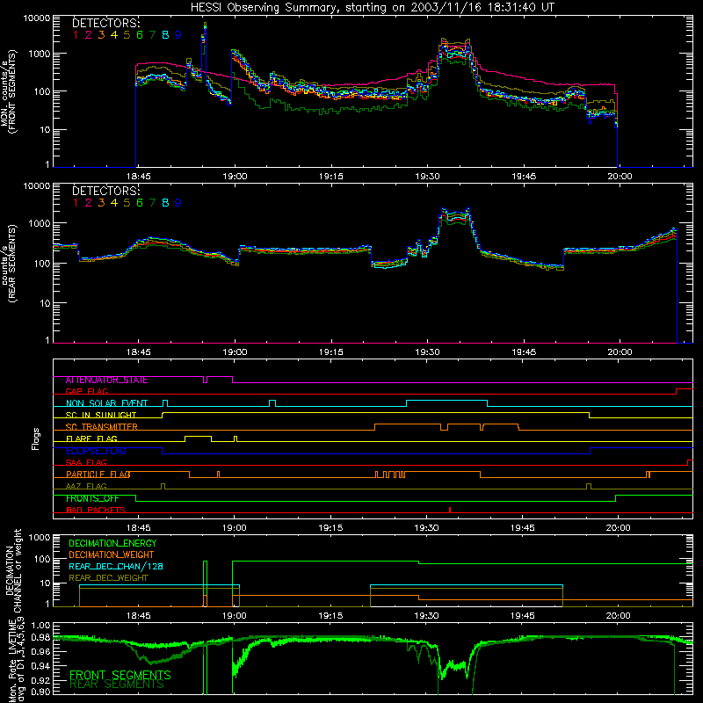Click the FRONT SEGMENTS livetime legend label

coord(120,675)
